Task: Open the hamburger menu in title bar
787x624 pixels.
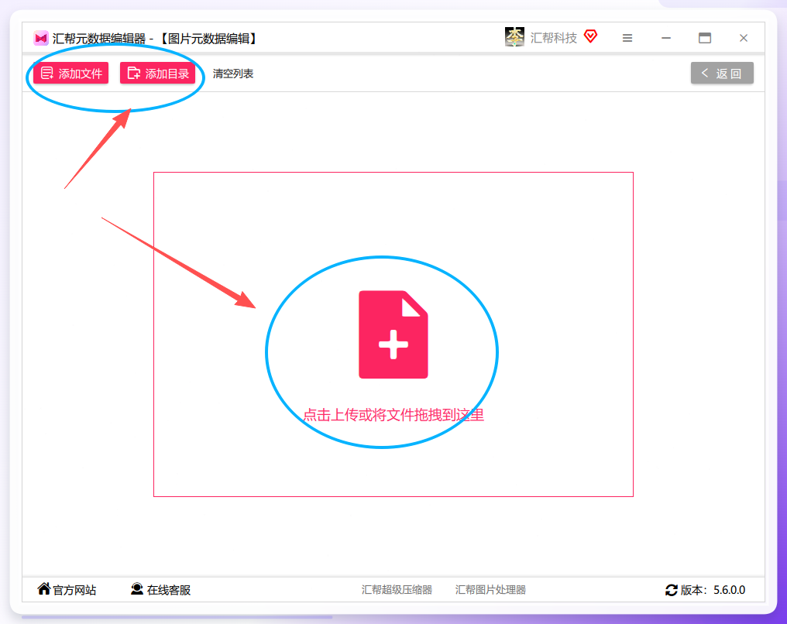Action: coord(627,38)
